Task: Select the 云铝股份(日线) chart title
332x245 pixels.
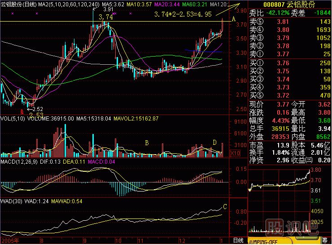Action: 18,4
